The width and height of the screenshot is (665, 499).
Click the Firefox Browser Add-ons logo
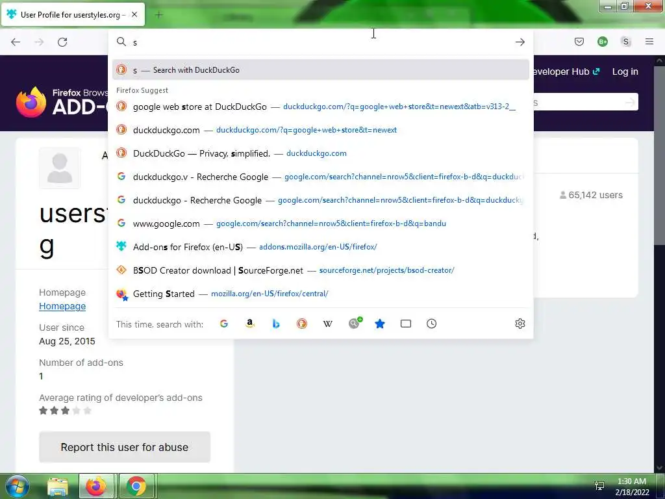click(62, 102)
